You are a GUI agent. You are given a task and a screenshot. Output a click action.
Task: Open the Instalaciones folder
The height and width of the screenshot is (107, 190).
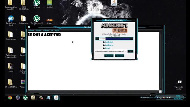tap(24, 20)
